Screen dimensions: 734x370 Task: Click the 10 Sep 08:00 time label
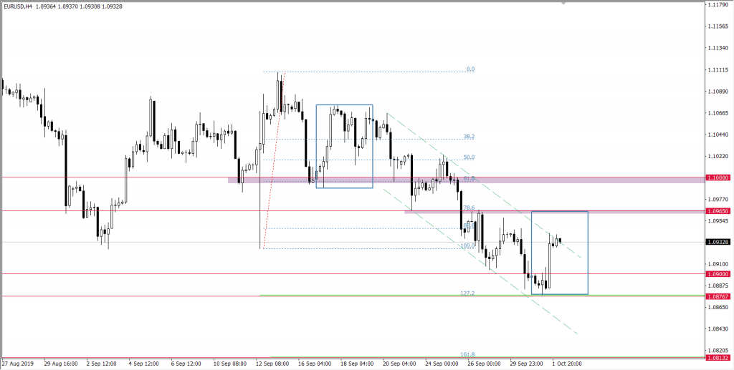[230, 364]
